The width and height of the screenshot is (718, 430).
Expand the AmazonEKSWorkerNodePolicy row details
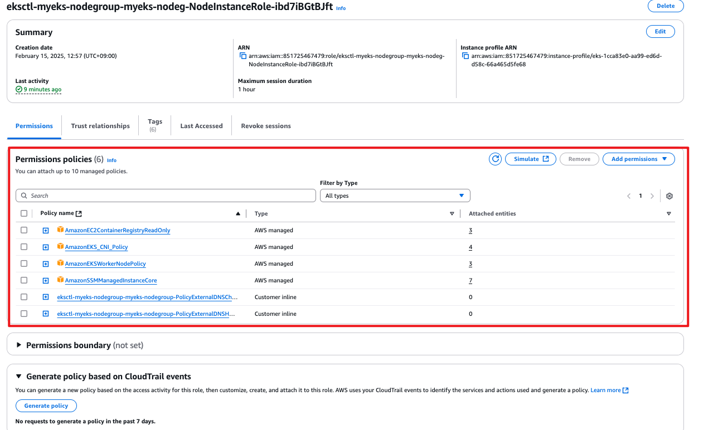(46, 264)
